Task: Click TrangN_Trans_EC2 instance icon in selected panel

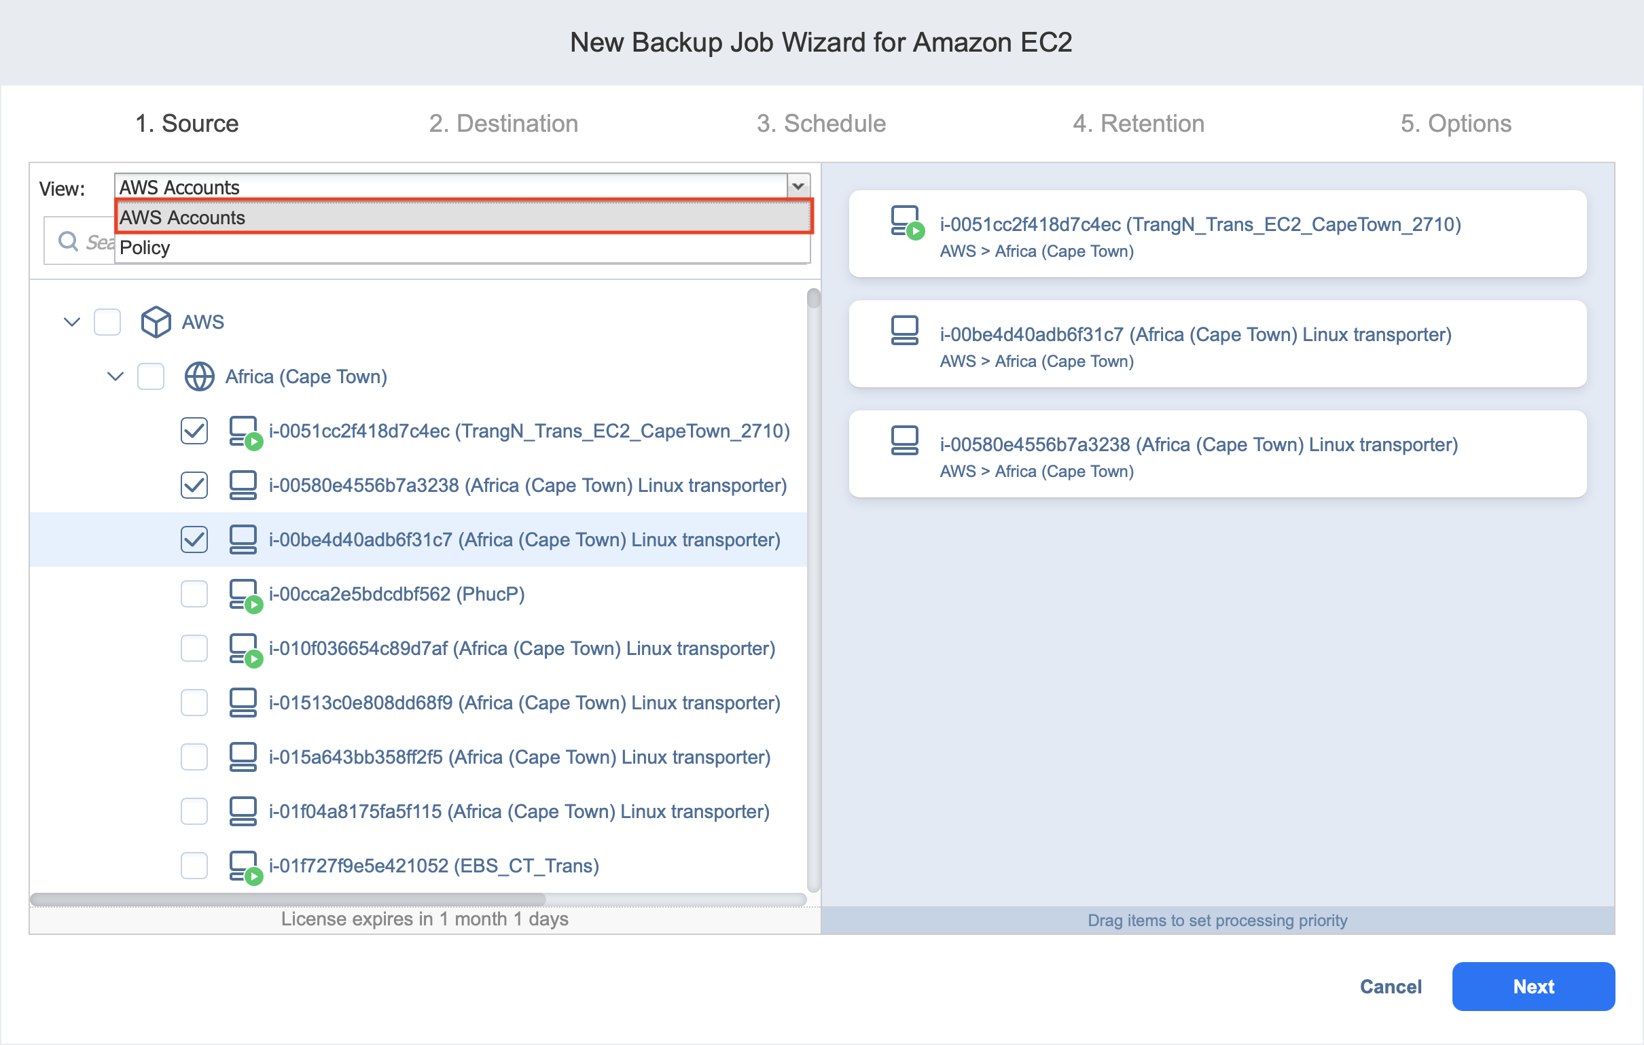Action: [x=906, y=222]
